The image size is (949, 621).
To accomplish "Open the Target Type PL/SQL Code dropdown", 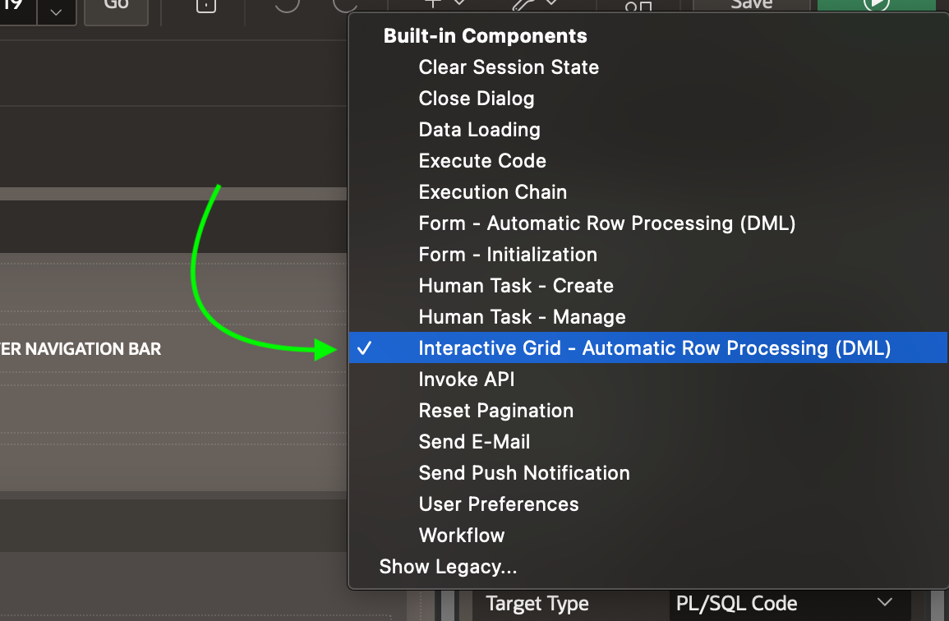I will tap(790, 604).
